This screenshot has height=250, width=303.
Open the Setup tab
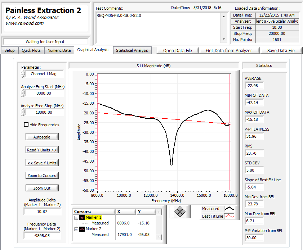pyautogui.click(x=9, y=51)
